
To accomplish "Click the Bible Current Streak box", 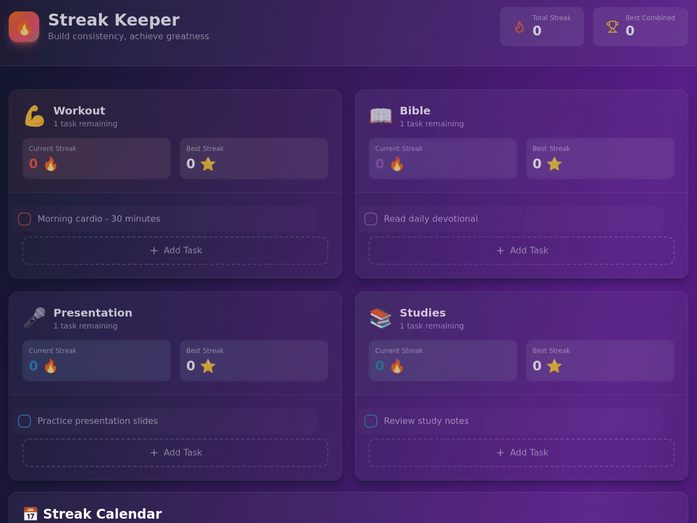I will (443, 159).
